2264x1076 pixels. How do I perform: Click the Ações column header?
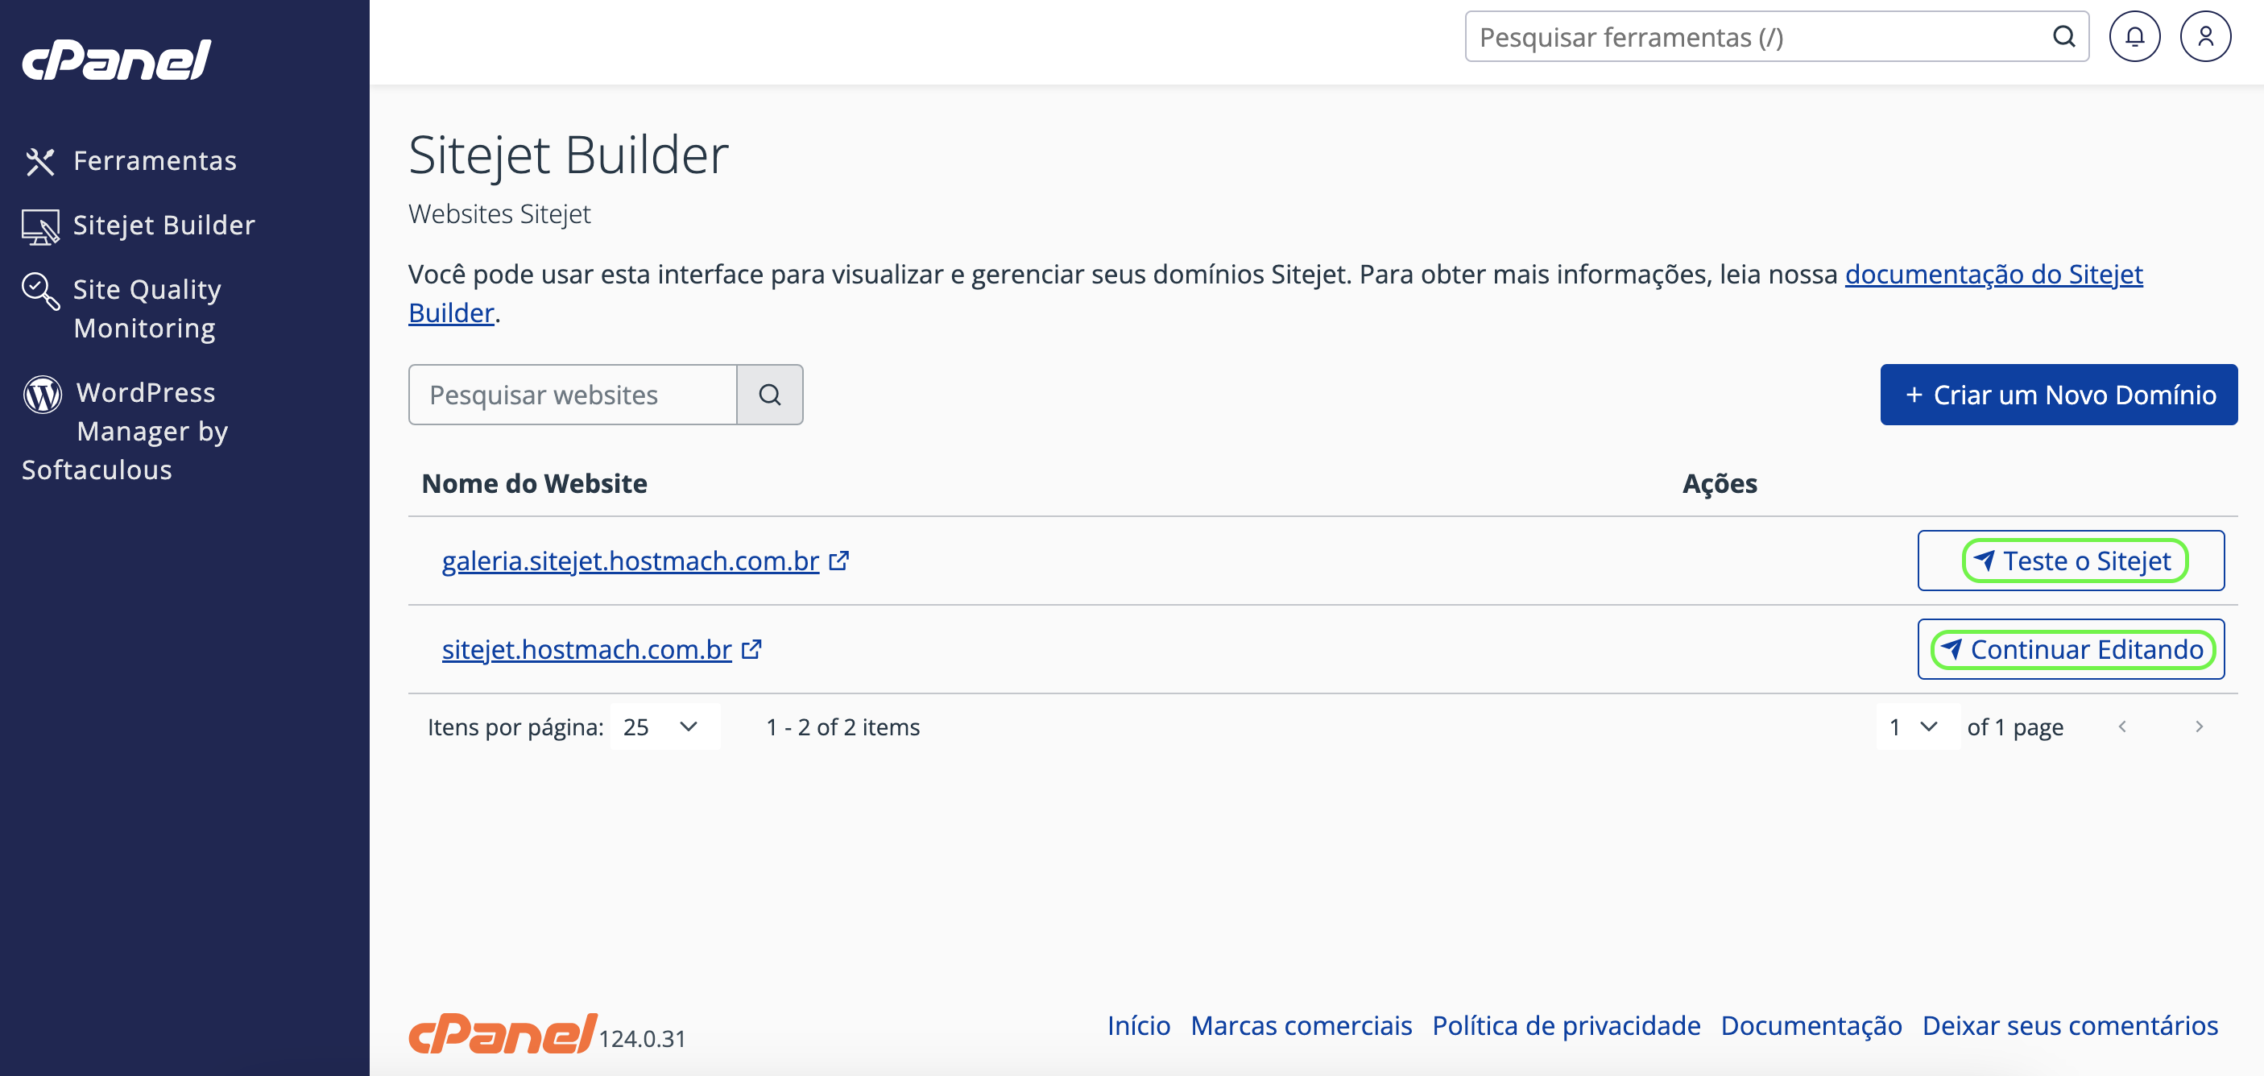click(x=1720, y=483)
